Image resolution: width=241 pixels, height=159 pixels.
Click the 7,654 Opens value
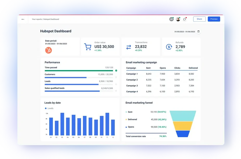162,80
